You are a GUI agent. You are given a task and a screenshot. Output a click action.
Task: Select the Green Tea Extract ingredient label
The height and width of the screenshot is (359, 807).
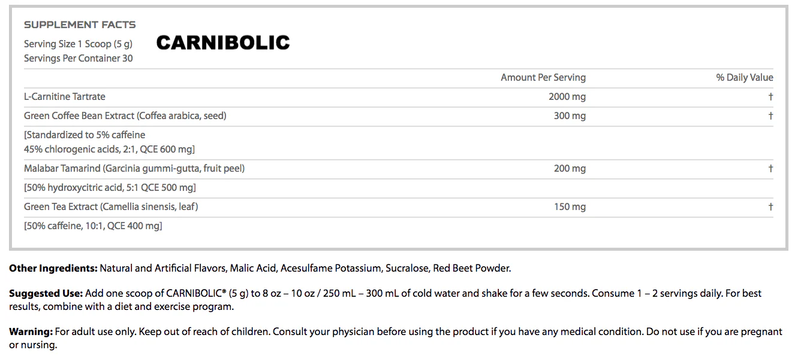tap(111, 206)
